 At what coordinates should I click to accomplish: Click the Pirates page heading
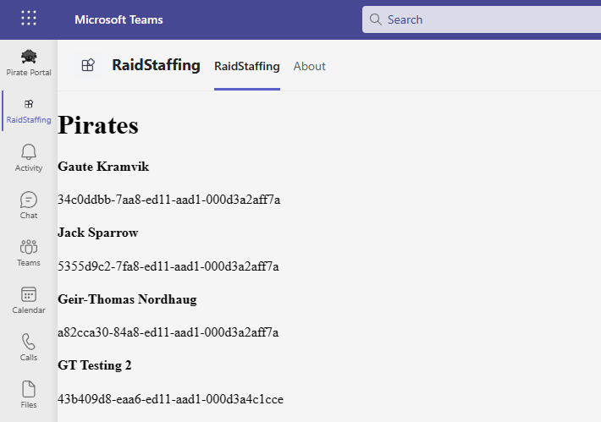[x=98, y=125]
